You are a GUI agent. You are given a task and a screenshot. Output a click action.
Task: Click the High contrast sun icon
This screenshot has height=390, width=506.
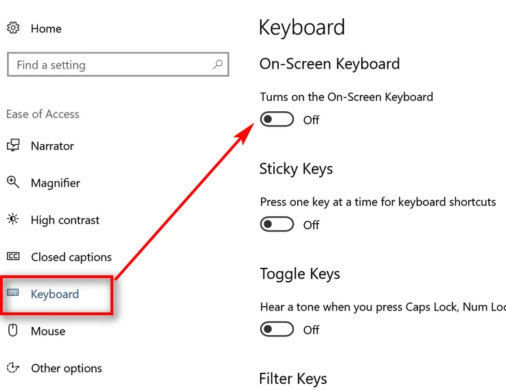(13, 220)
